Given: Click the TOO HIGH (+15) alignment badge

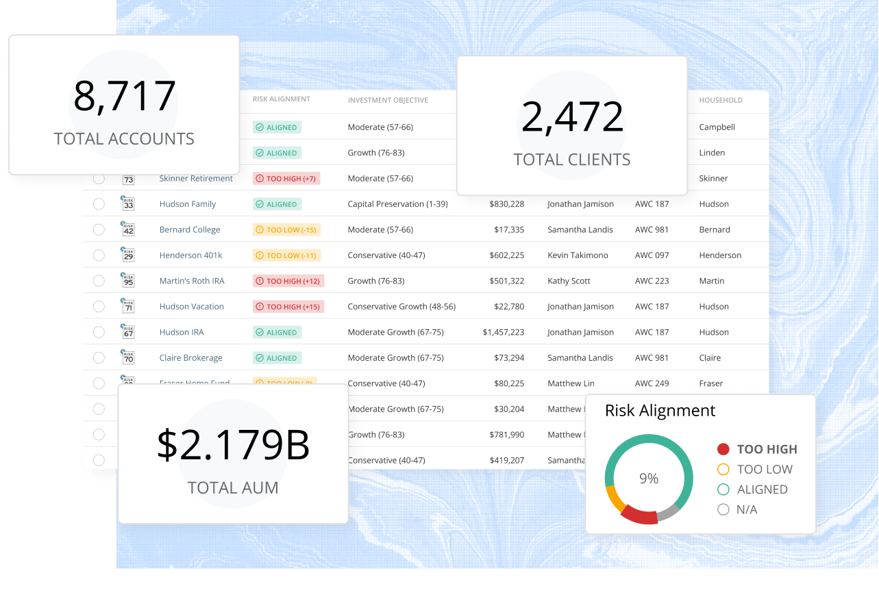Looking at the screenshot, I should [x=288, y=307].
